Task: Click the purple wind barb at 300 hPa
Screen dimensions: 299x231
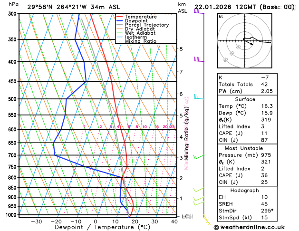Action: coord(199,11)
